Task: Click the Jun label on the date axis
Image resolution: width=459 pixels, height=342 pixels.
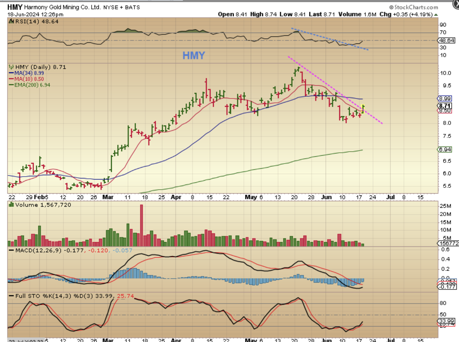Action: [327, 197]
